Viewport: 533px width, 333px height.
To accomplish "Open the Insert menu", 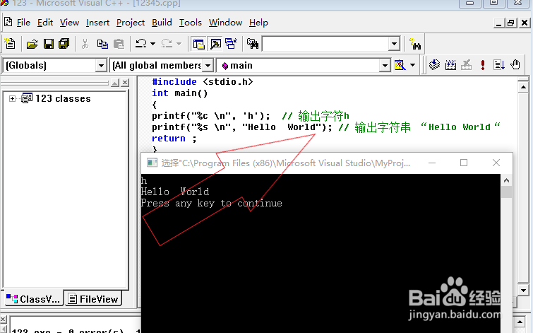I will click(x=97, y=23).
